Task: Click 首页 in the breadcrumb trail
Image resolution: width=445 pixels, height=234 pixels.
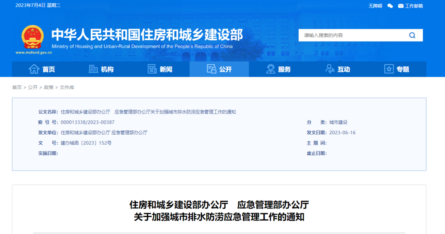Action: [17, 87]
